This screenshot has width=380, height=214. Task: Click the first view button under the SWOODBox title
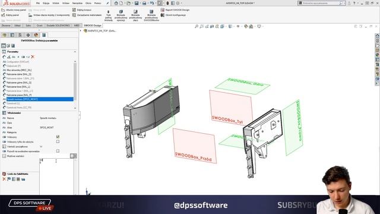click(x=4, y=46)
